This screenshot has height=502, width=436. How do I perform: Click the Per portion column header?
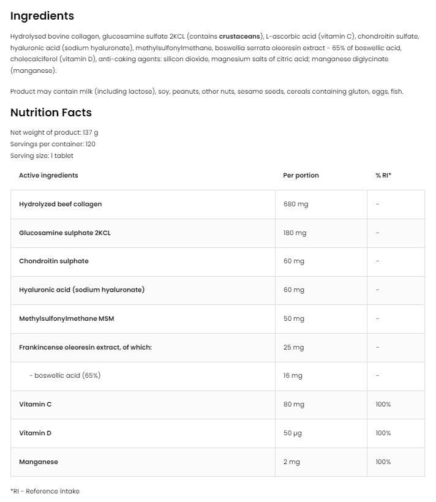pos(301,175)
